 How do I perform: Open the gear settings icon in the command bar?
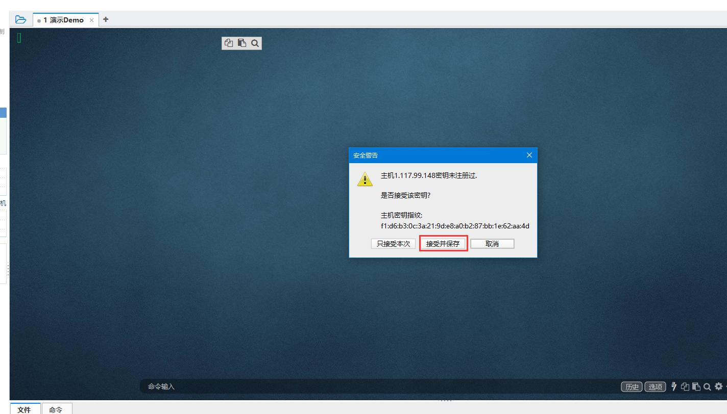pos(718,386)
